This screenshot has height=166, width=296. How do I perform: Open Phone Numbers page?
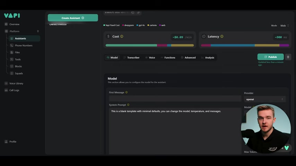pos(24,45)
